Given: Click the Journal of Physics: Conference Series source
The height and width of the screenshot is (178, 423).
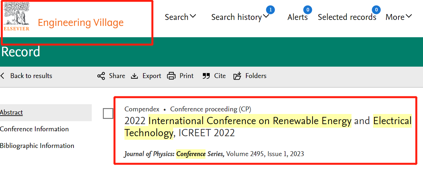Looking at the screenshot, I should 174,154.
